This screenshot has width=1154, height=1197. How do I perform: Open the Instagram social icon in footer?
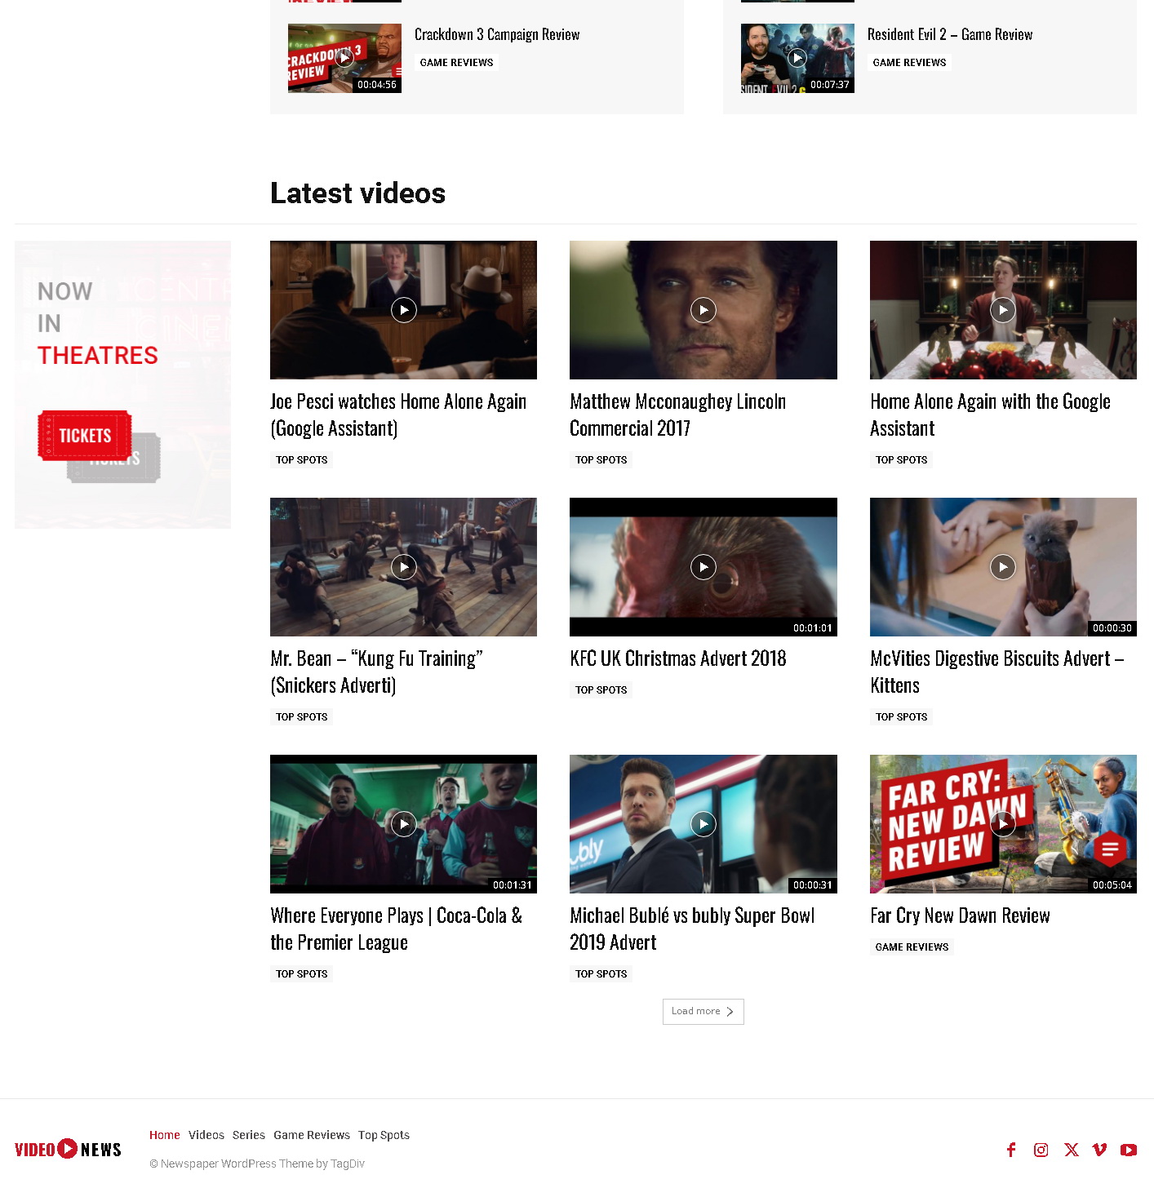tap(1041, 1150)
